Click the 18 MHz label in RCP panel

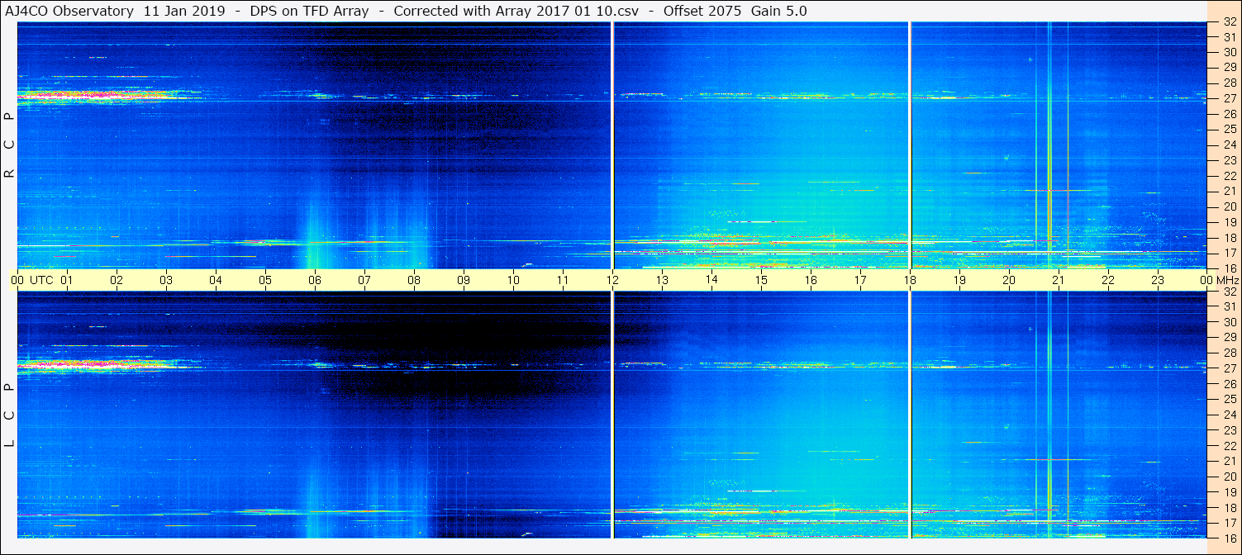(x=1229, y=237)
